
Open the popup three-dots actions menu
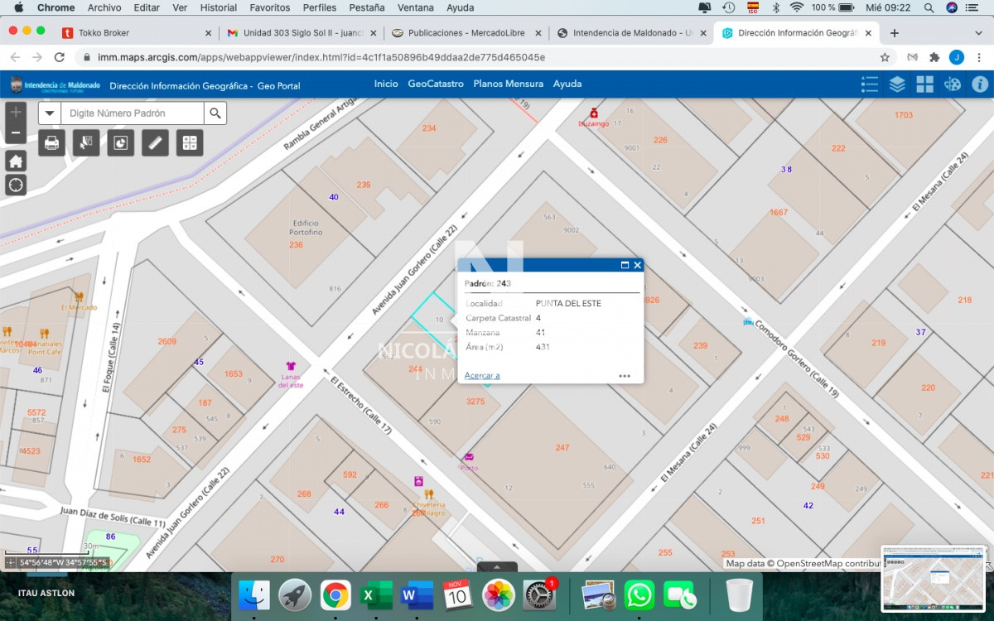[625, 376]
